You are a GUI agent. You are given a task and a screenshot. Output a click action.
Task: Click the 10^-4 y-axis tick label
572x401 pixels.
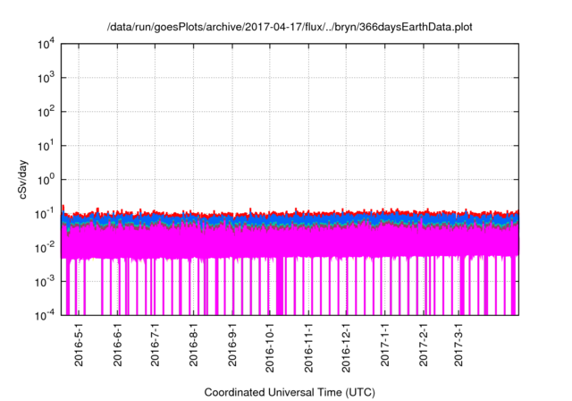pos(44,314)
